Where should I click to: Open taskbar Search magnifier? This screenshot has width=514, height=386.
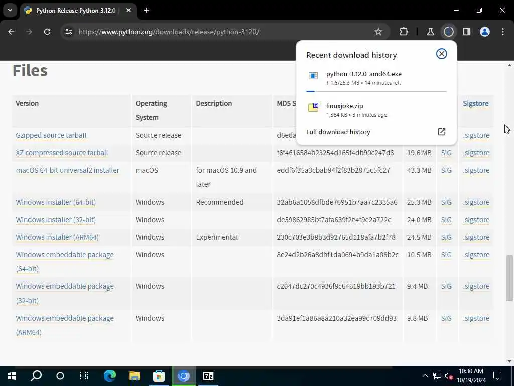point(36,376)
